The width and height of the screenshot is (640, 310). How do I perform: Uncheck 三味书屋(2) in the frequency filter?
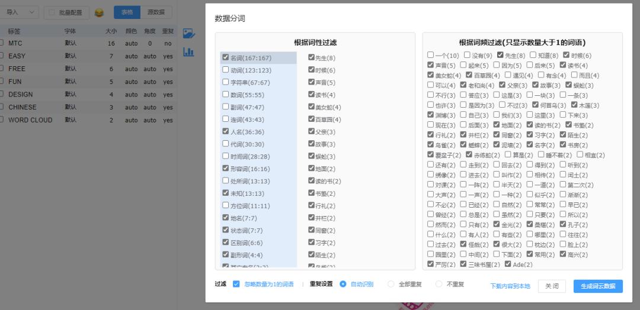[x=463, y=264]
